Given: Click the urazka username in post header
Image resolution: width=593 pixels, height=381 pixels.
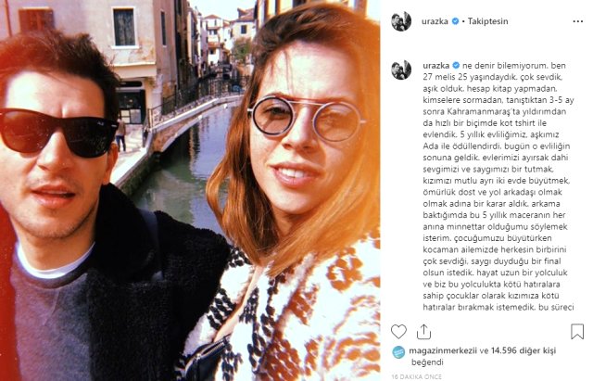Looking at the screenshot, I should tap(435, 21).
